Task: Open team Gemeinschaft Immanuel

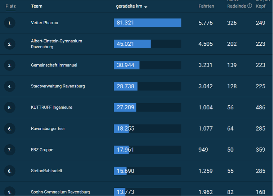Action: (54, 65)
